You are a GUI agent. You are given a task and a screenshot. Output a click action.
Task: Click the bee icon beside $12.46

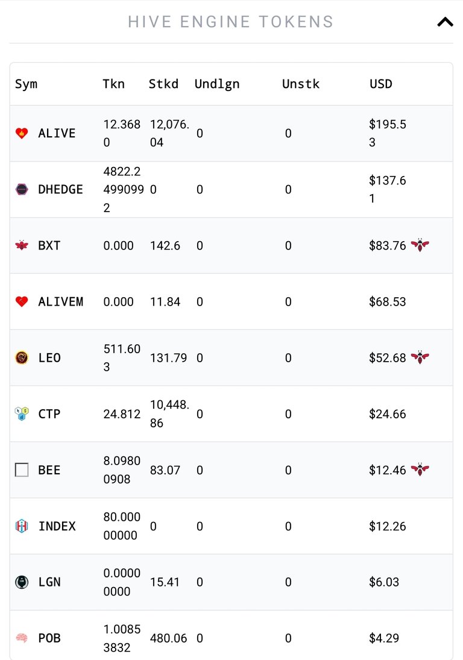click(x=420, y=470)
